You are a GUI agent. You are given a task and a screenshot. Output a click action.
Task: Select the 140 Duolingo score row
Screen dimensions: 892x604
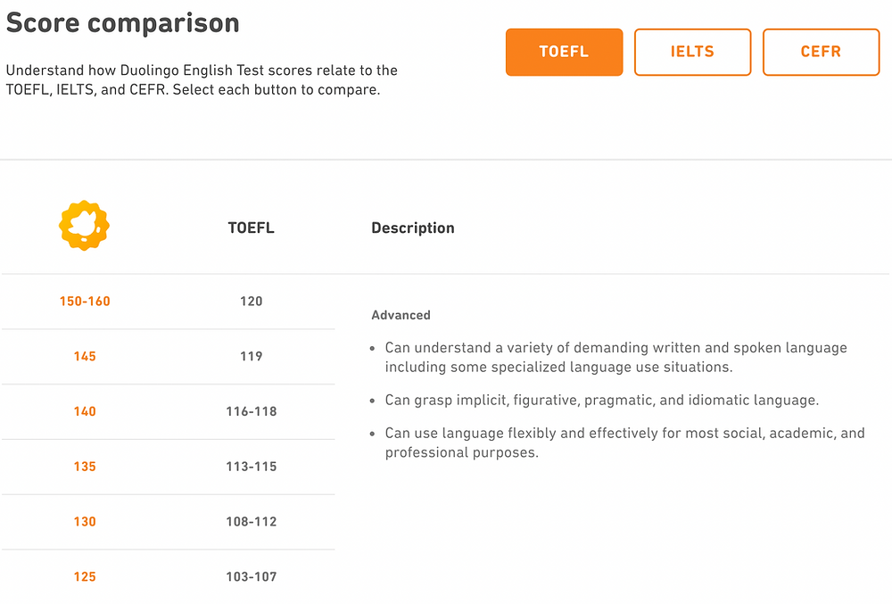coord(169,412)
